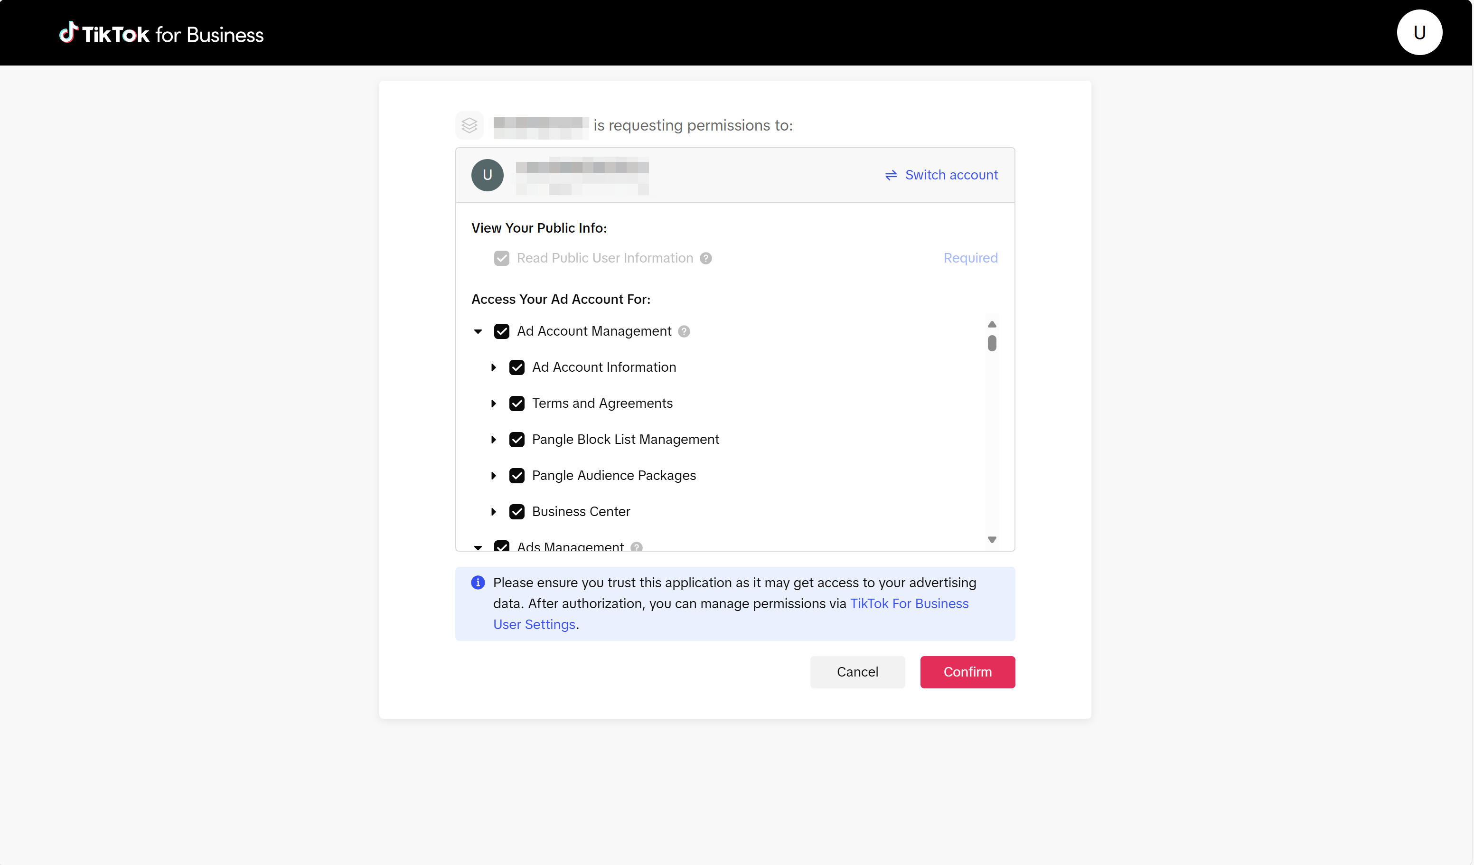Image resolution: width=1474 pixels, height=865 pixels.
Task: Click the permissions list scrollbar thumb
Action: click(x=992, y=343)
